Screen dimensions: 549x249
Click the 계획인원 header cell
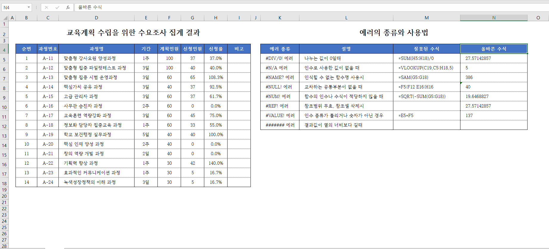169,49
